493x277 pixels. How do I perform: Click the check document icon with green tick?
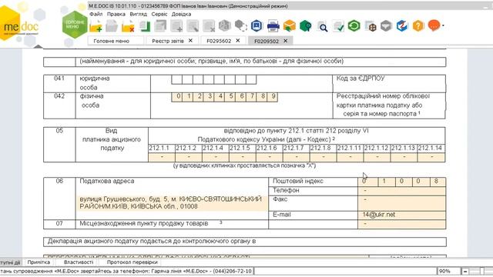pos(338,26)
